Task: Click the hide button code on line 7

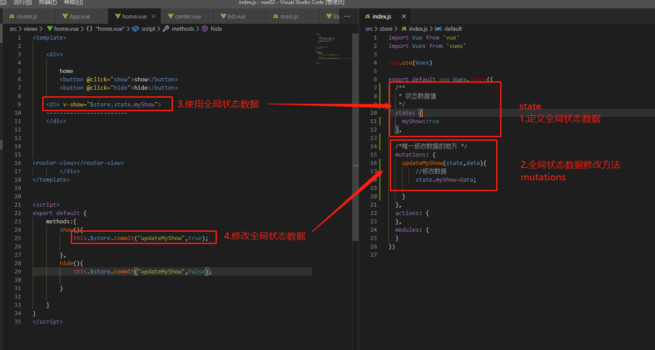Action: (119, 87)
